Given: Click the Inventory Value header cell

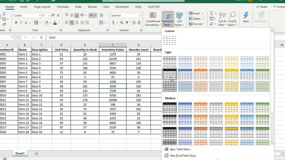Looking at the screenshot, I should pos(113,49).
